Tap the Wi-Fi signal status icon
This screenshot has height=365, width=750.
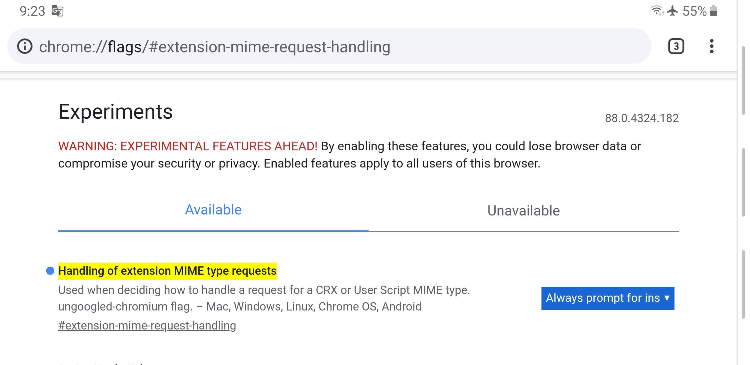[x=657, y=11]
